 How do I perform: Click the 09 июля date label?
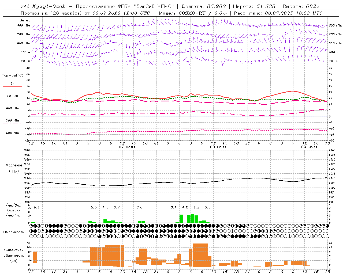309,147
